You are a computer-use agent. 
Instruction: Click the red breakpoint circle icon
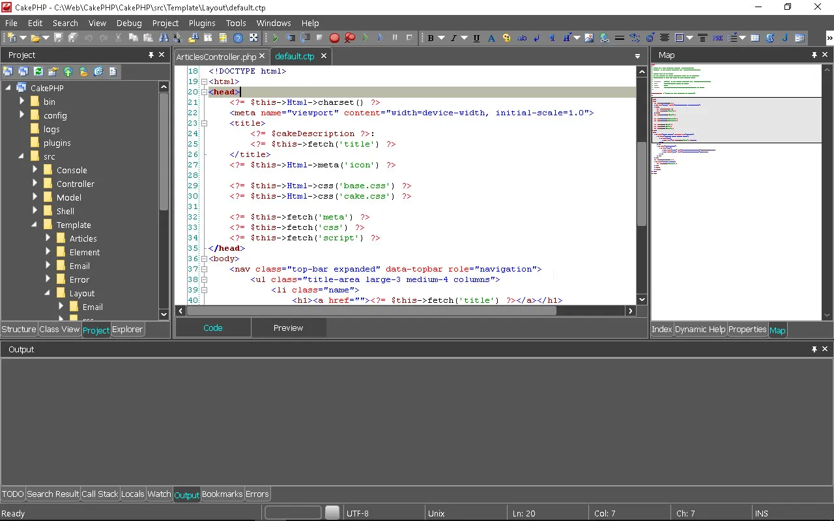pos(334,38)
